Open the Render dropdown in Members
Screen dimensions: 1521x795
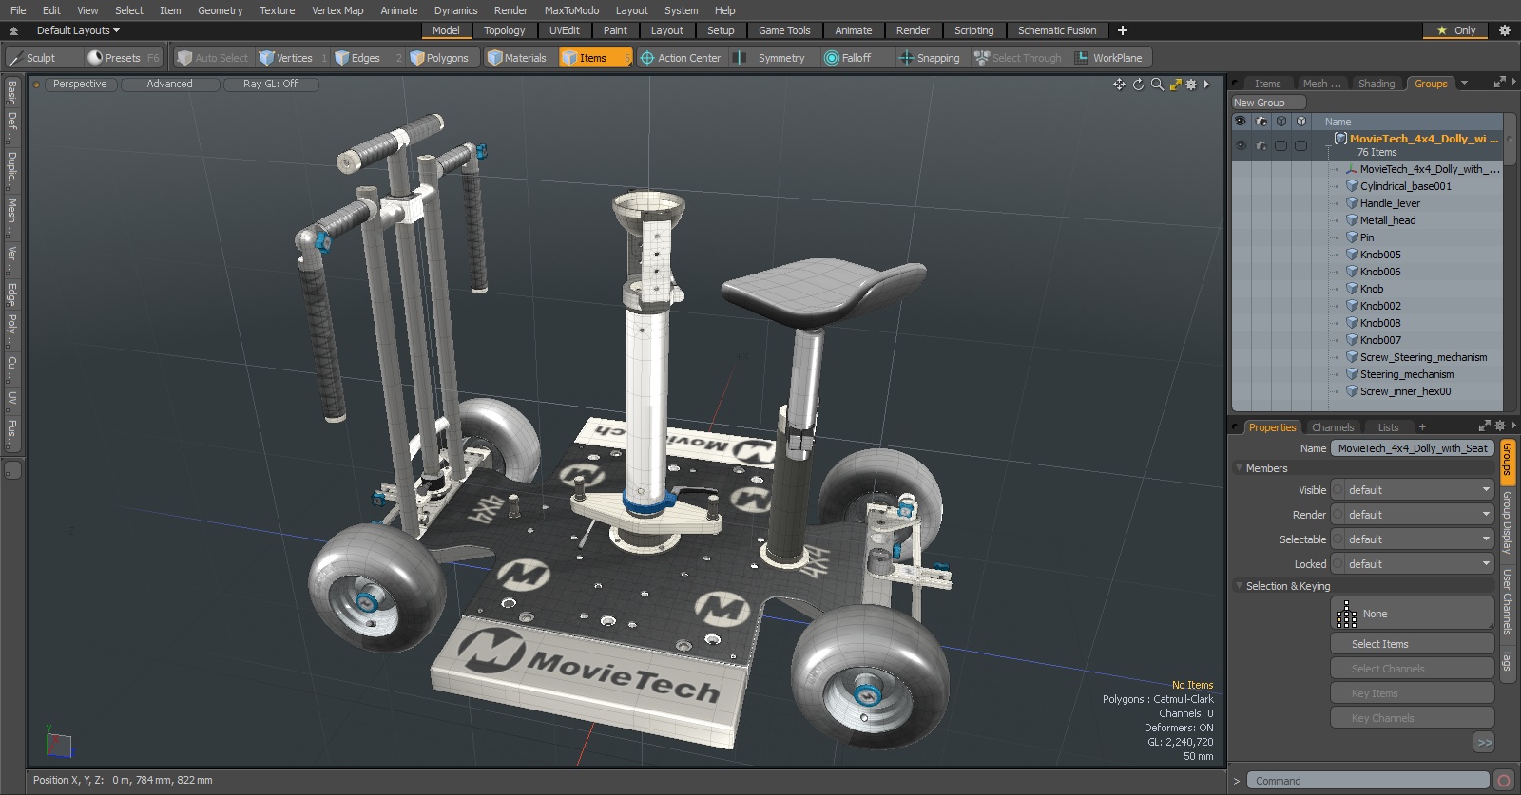(1413, 515)
